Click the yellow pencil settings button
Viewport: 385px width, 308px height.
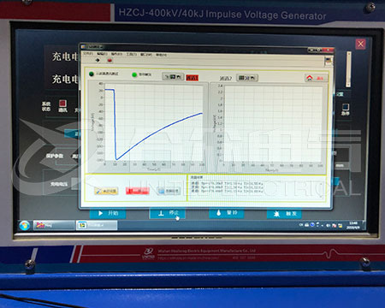[x=106, y=191]
